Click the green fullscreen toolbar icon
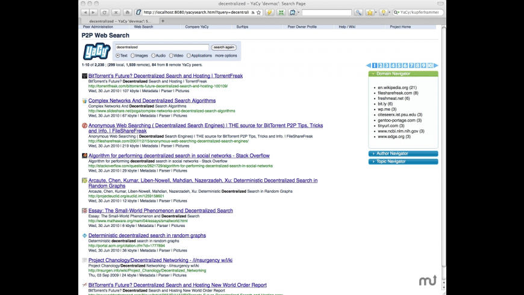 tap(281, 13)
